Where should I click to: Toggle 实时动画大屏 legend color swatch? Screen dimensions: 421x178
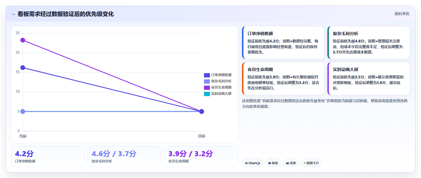(x=207, y=94)
